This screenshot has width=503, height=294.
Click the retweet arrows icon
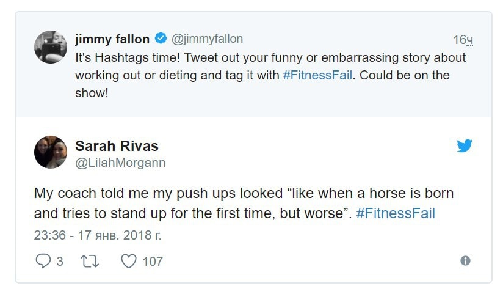90,261
